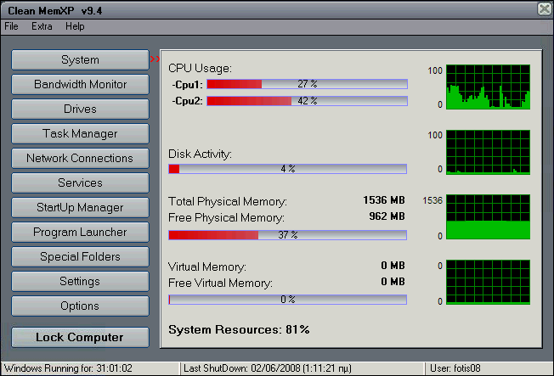Click the Lock Computer button
This screenshot has width=554, height=376.
(80, 337)
